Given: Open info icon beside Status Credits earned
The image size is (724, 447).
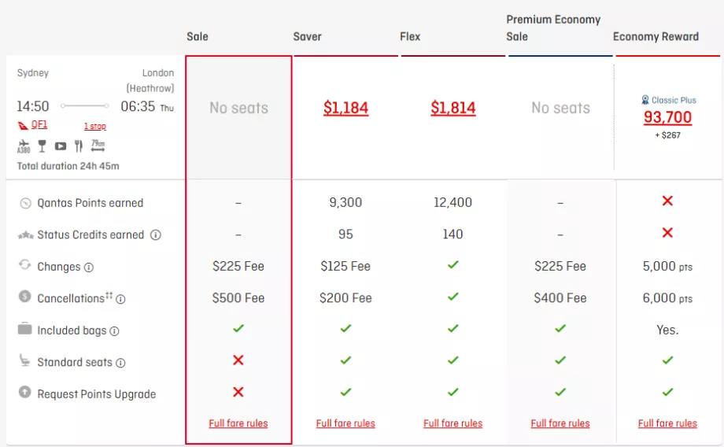Looking at the screenshot, I should click(x=156, y=235).
